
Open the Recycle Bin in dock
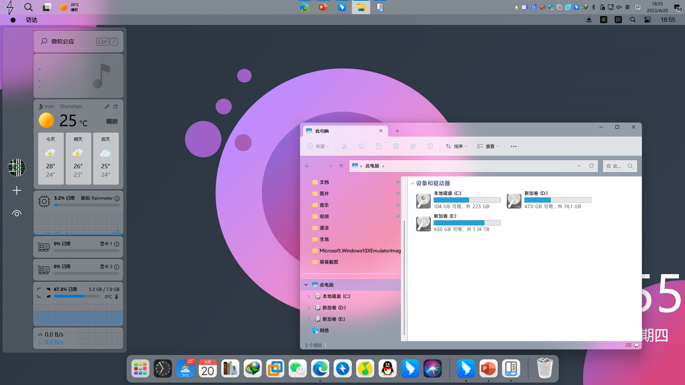pos(545,368)
